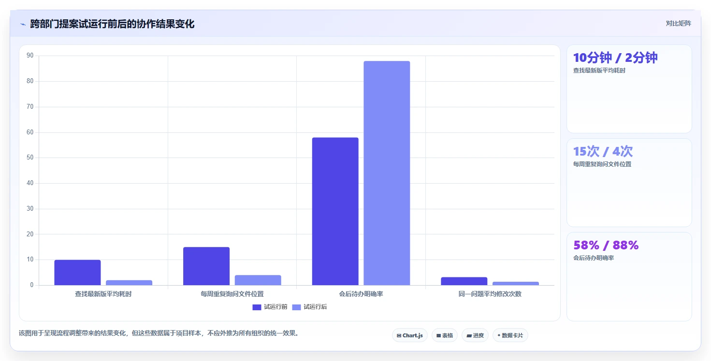Click the lightning icon beside the panel title

pos(23,24)
